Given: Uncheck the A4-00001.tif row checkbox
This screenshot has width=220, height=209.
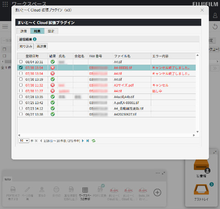Looking at the screenshot, I should (21, 67).
